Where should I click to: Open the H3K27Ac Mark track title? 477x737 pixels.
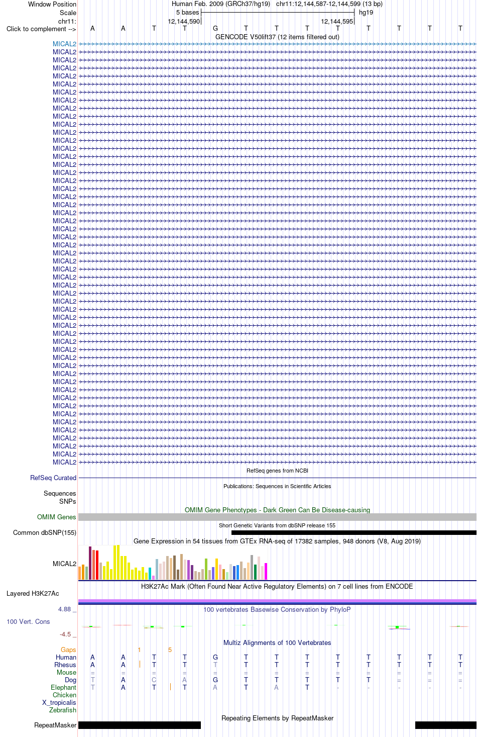(x=277, y=586)
